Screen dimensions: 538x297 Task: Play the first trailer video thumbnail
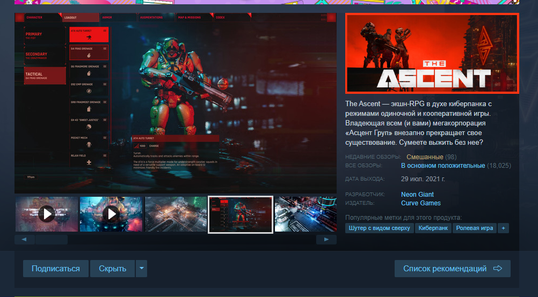pos(47,214)
